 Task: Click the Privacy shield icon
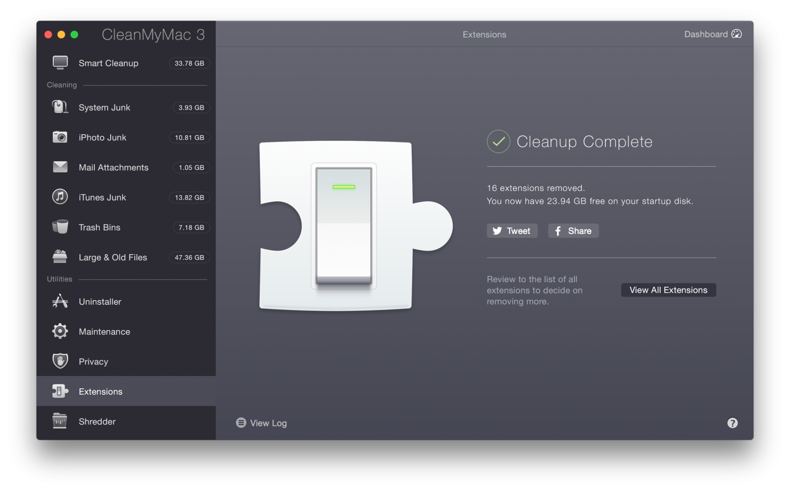(x=60, y=361)
